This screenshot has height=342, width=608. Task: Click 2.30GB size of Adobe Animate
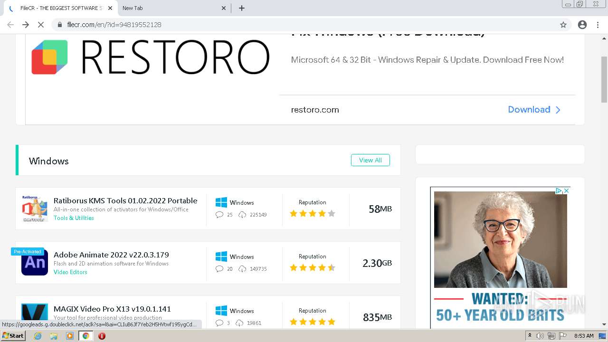[377, 263]
